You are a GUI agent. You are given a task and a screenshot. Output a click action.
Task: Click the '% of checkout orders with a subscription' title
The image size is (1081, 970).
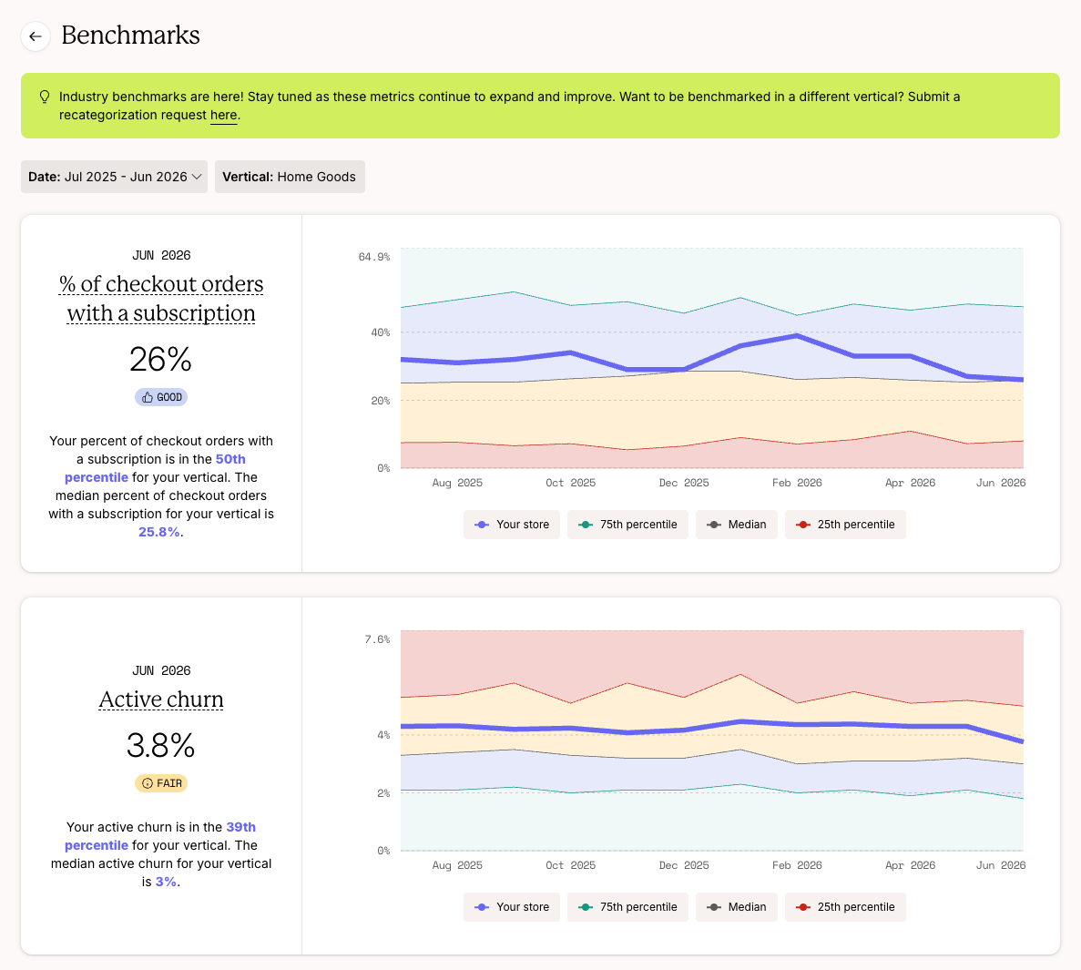[161, 298]
